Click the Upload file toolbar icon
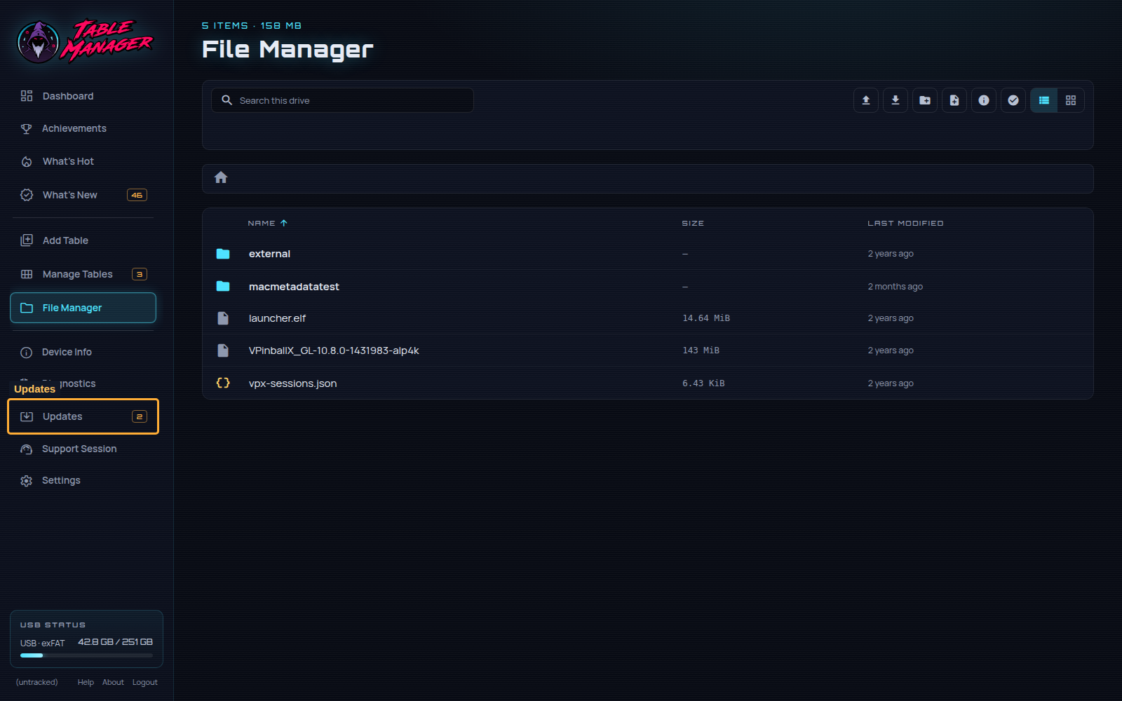1122x701 pixels. click(866, 100)
